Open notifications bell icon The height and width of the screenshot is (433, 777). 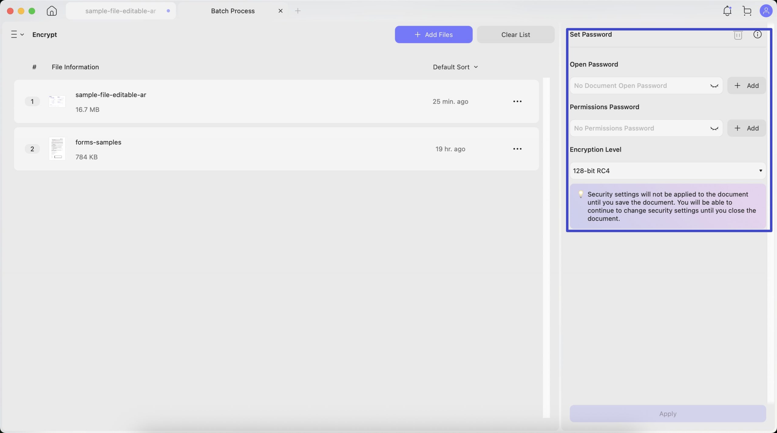pyautogui.click(x=727, y=11)
